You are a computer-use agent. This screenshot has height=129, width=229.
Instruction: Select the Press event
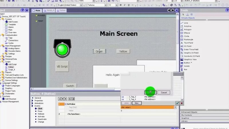point(40,111)
